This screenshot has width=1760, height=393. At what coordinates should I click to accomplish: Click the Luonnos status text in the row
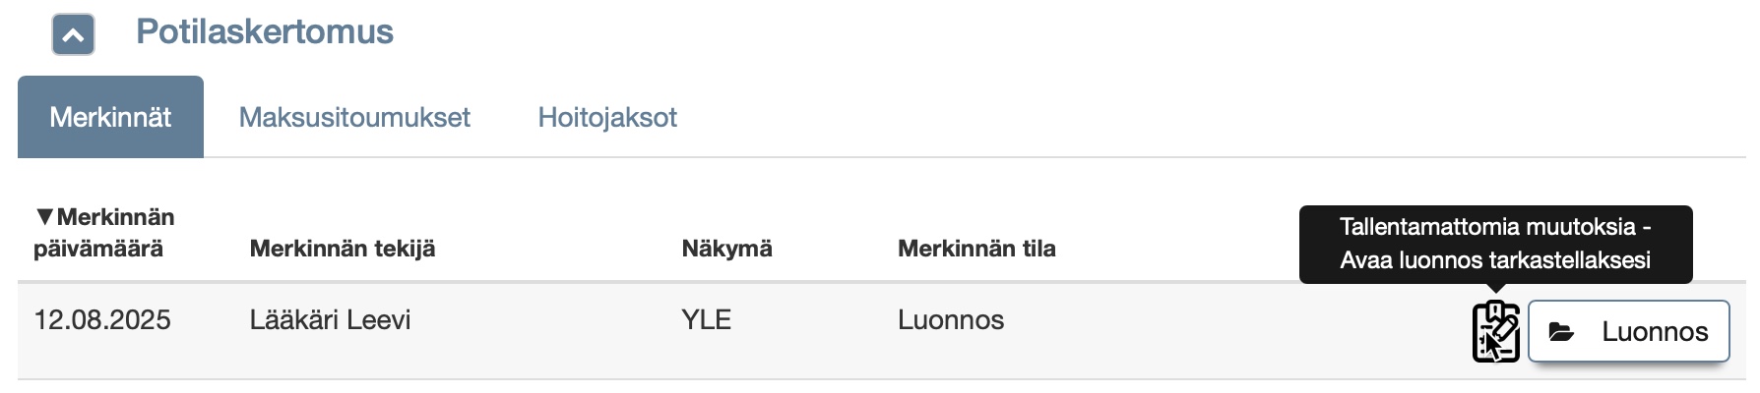[x=950, y=319]
